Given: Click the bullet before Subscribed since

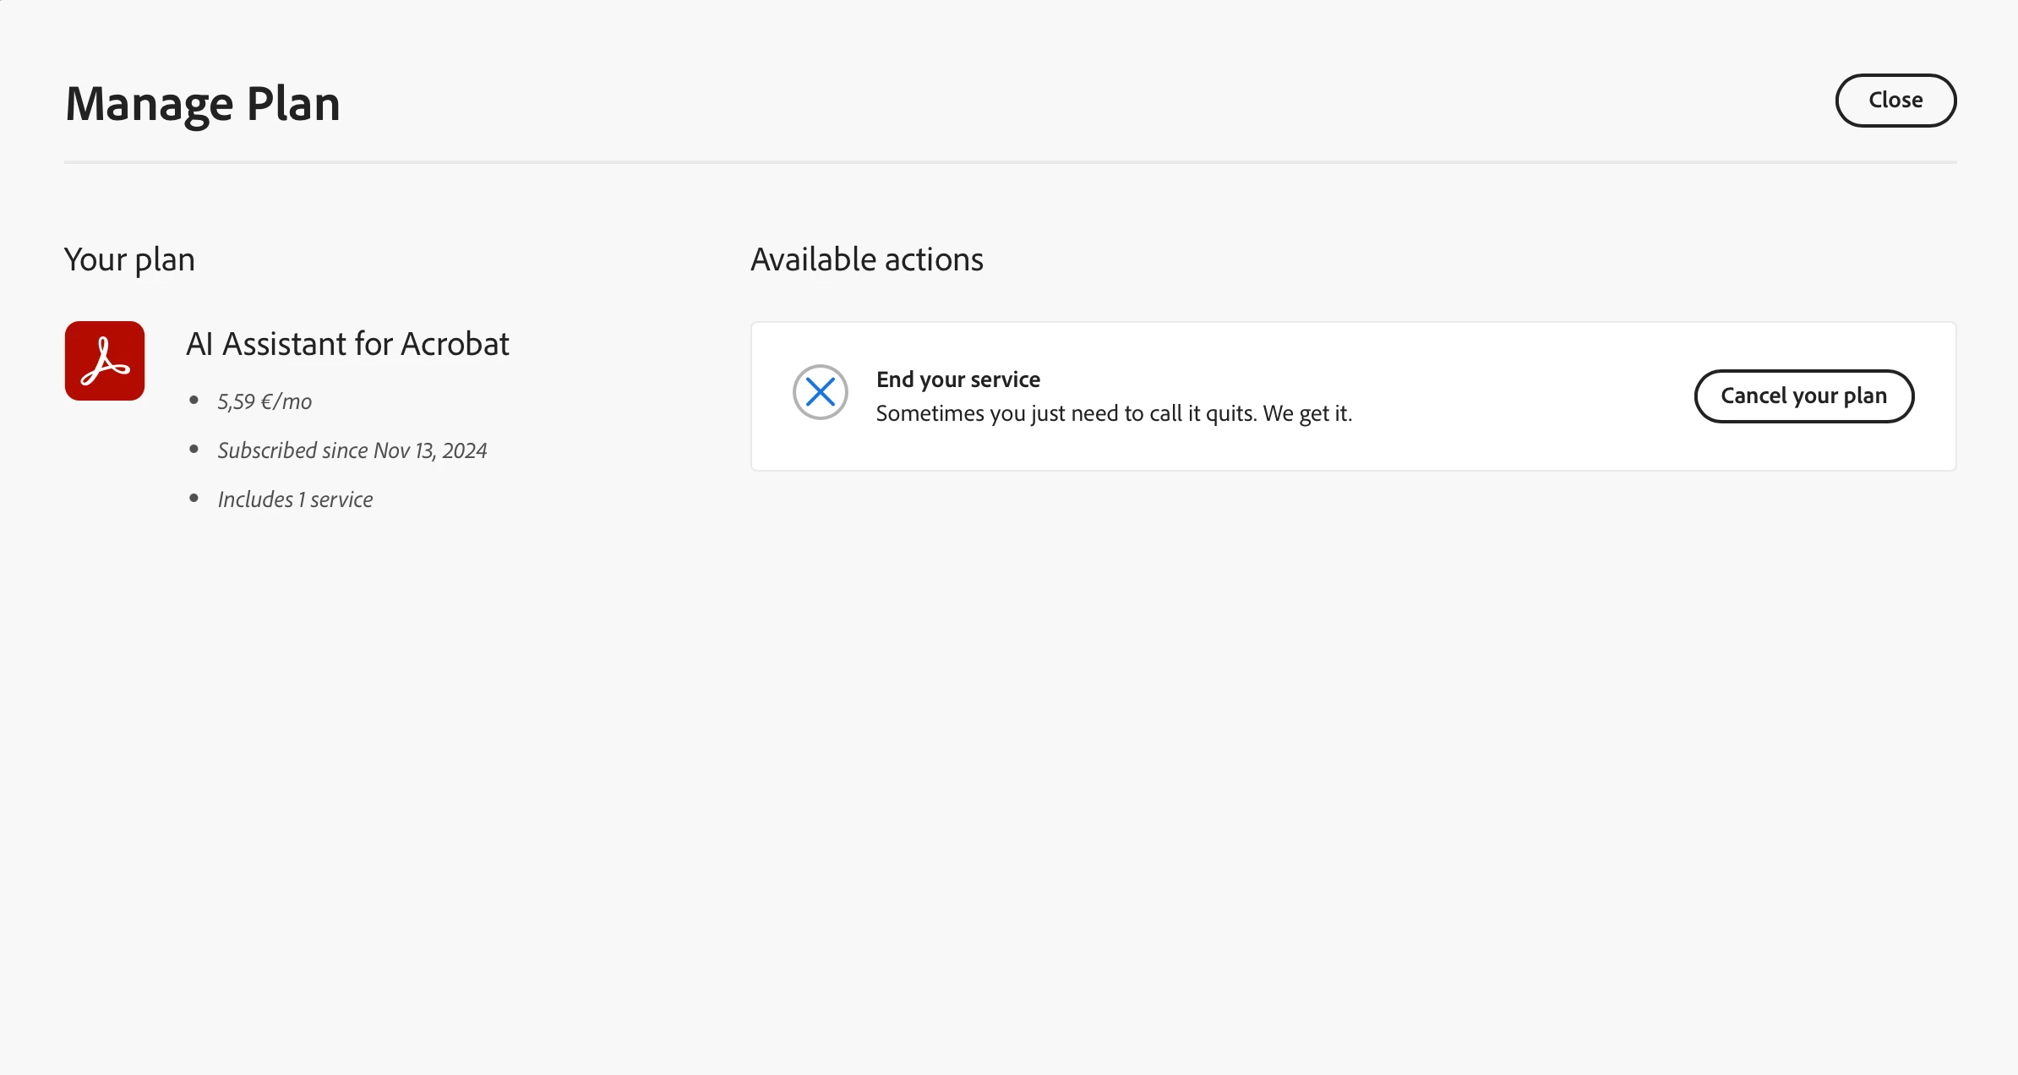Looking at the screenshot, I should coord(194,449).
